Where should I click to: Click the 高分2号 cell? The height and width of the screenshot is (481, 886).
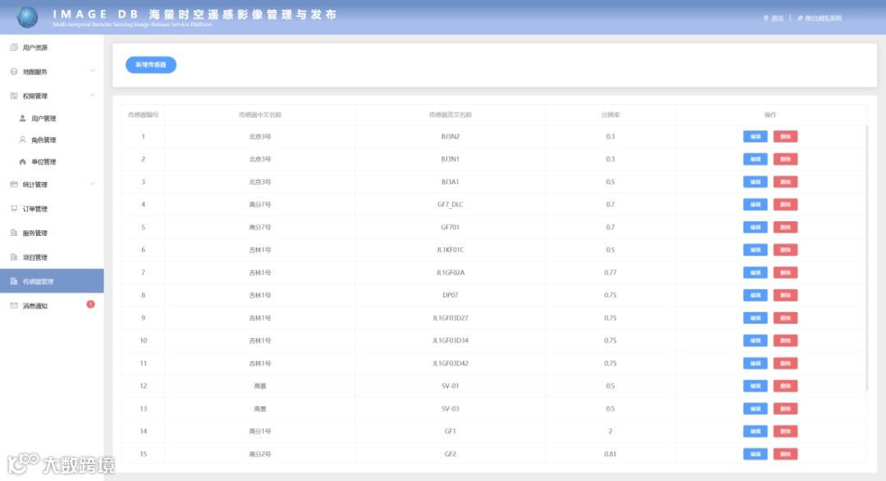tap(260, 454)
